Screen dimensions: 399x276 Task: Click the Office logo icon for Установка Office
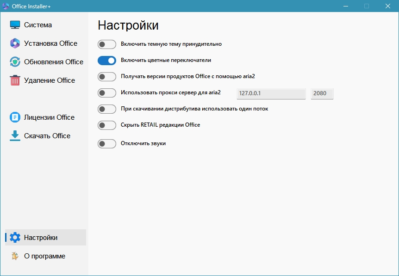(x=15, y=43)
